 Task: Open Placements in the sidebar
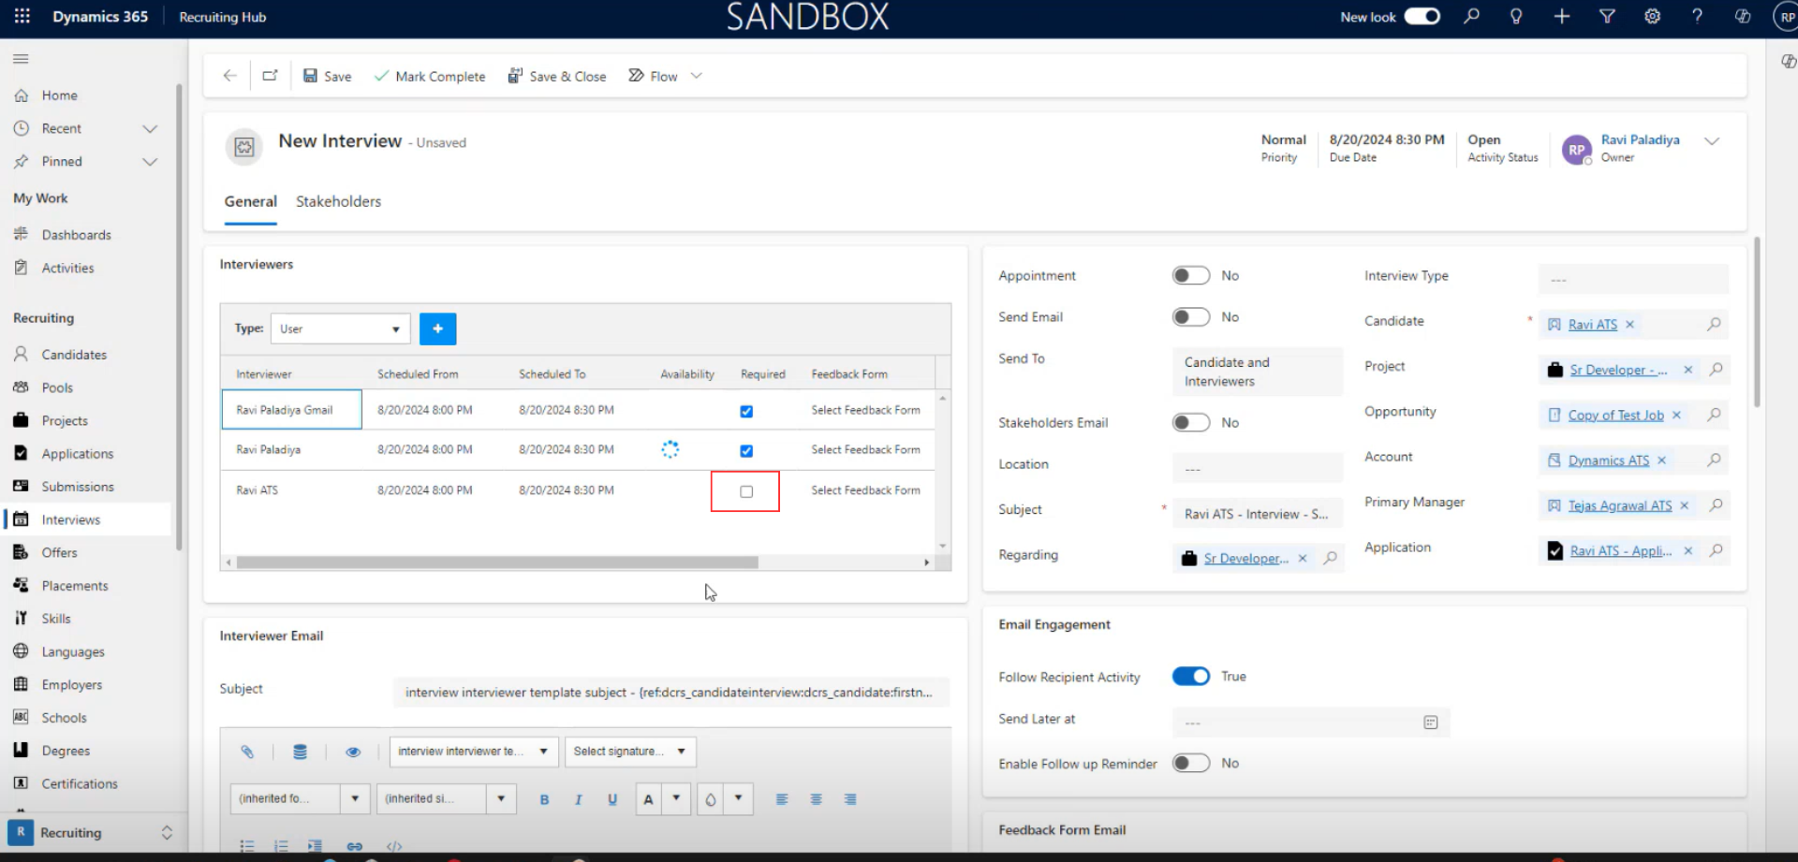point(75,586)
